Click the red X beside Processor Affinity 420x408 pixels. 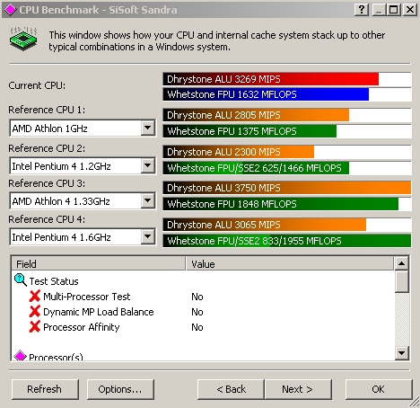35,327
